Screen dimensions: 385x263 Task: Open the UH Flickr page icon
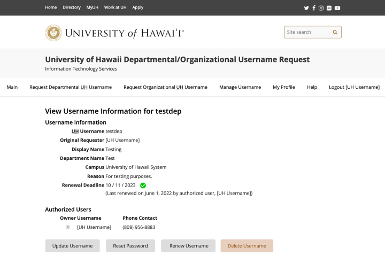(329, 8)
